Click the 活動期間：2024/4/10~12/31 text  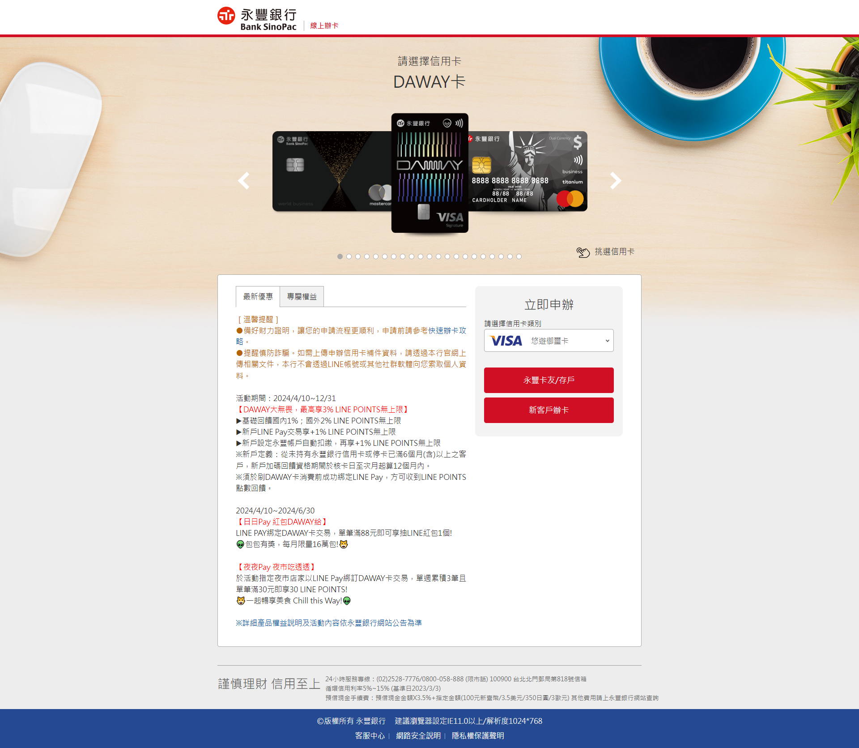(x=286, y=398)
